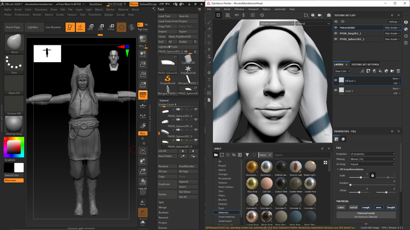
Task: Open Main shader dropdown for PM3D_Sphere3D1_1
Action: coord(392,39)
